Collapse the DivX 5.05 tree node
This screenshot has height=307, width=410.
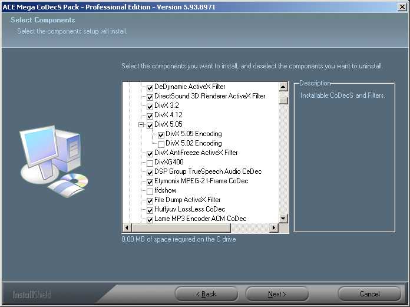tap(141, 125)
